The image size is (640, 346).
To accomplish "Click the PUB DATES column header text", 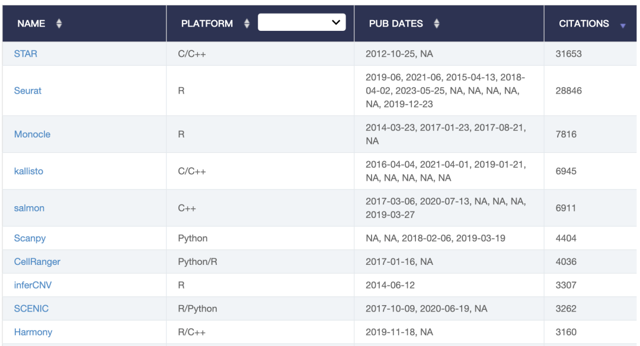I will (x=396, y=24).
